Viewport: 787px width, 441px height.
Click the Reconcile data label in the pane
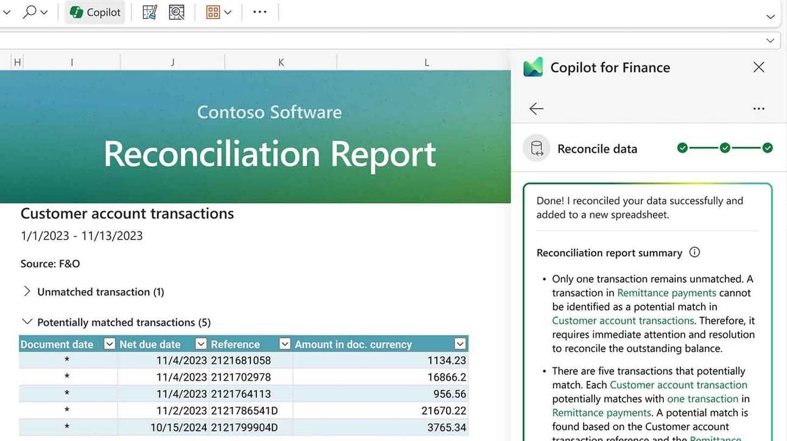pyautogui.click(x=597, y=149)
